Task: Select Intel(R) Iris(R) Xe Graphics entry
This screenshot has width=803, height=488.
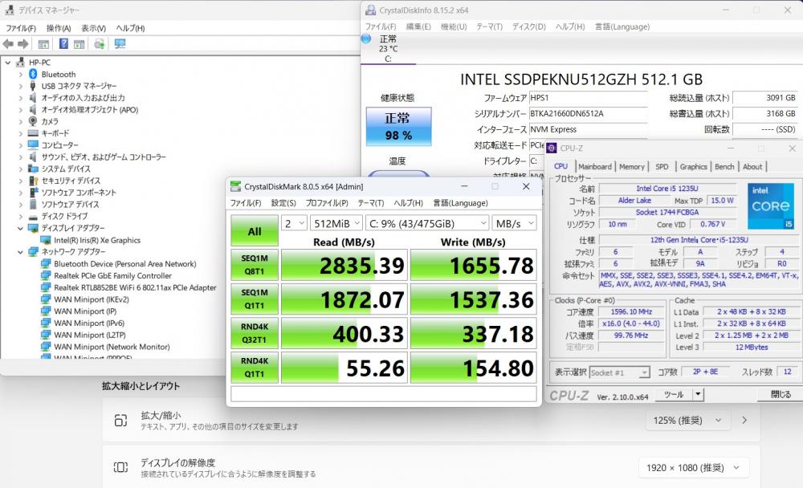Action: pyautogui.click(x=97, y=240)
